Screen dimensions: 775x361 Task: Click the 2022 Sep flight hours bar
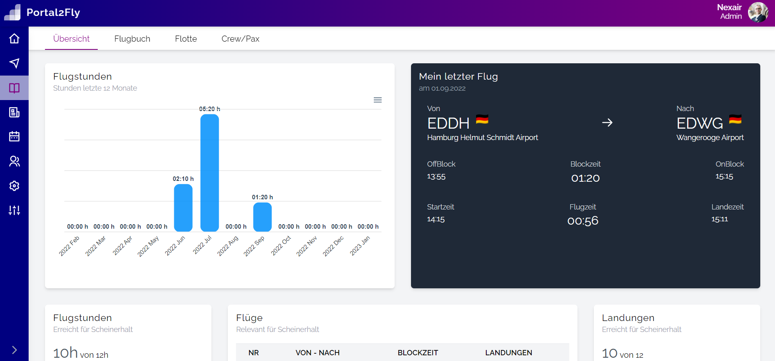[x=262, y=217]
